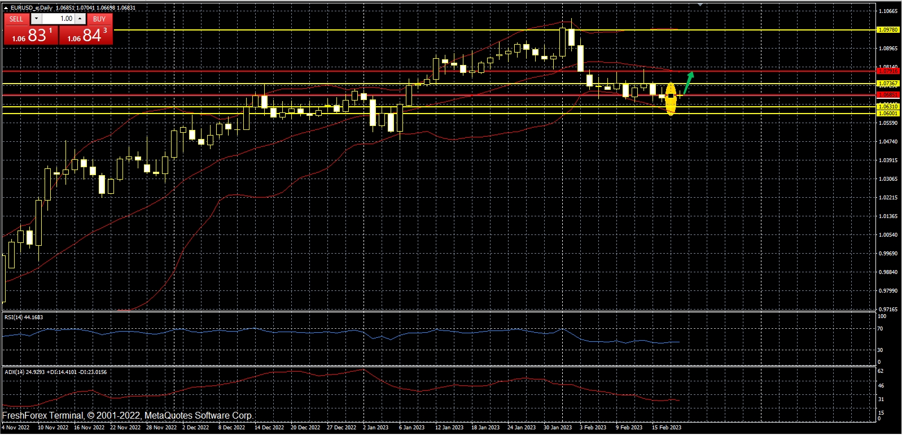
Task: Click the yellow 1.06310 price label
Action: click(888, 106)
